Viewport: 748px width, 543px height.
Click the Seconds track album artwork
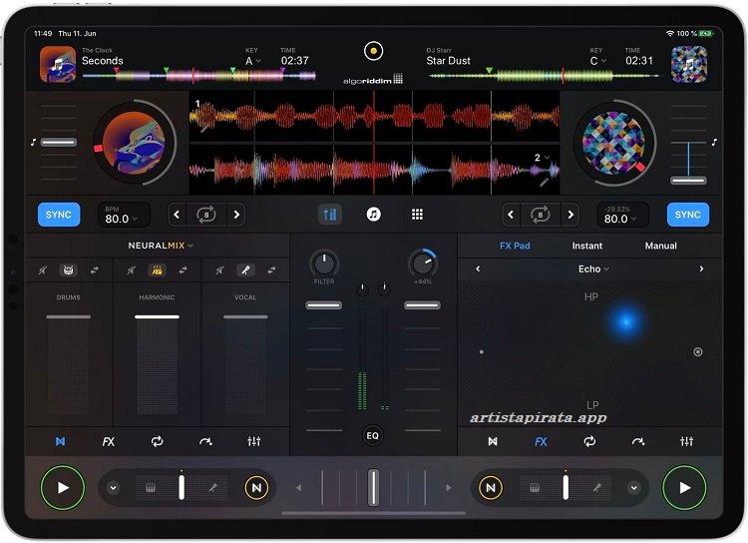click(58, 65)
